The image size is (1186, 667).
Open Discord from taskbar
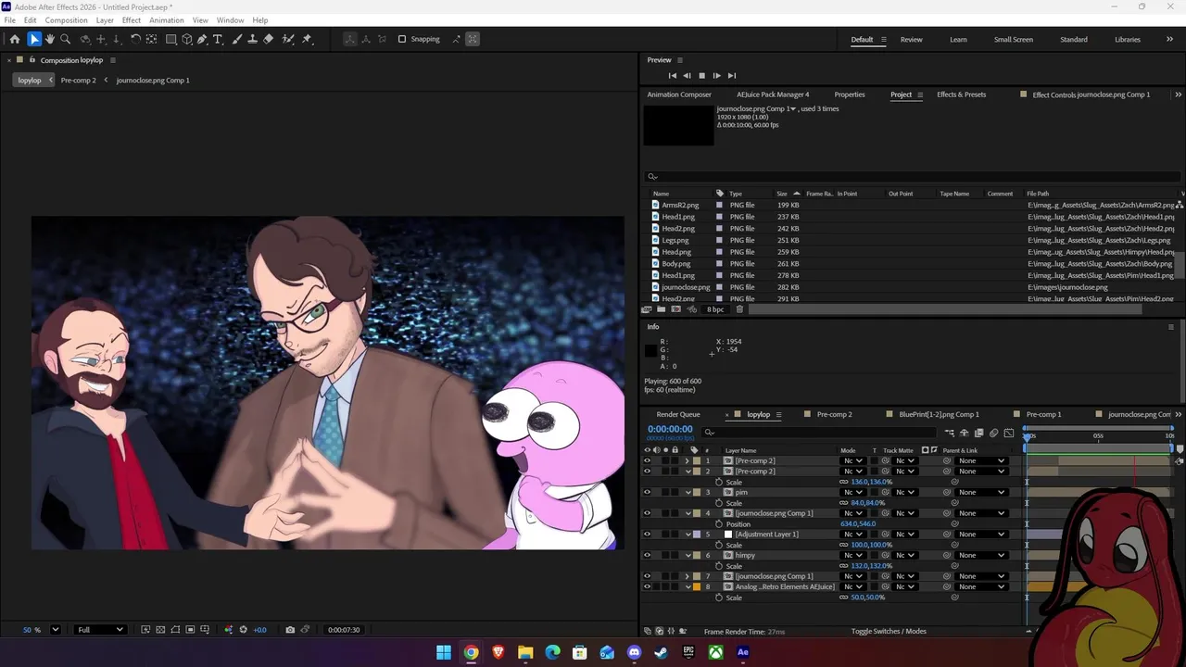click(x=634, y=652)
